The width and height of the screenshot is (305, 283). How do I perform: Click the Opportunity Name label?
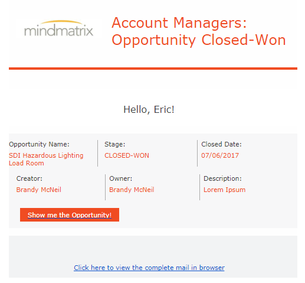point(39,144)
